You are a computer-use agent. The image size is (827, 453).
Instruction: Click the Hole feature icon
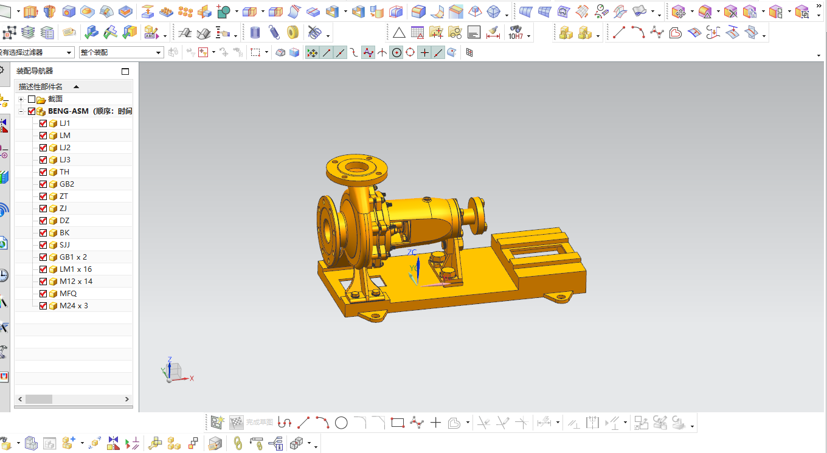pyautogui.click(x=69, y=11)
